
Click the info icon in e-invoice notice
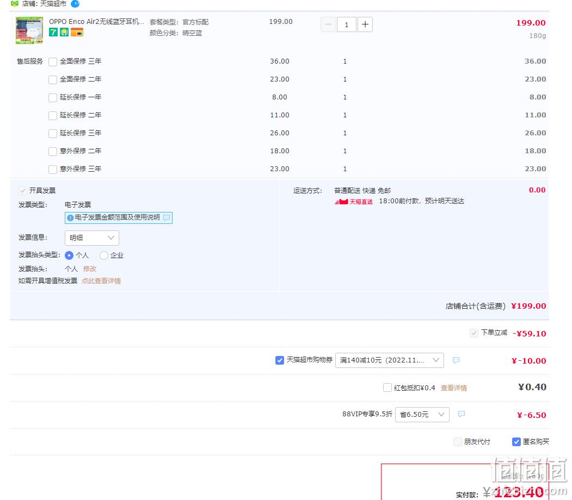(x=70, y=218)
